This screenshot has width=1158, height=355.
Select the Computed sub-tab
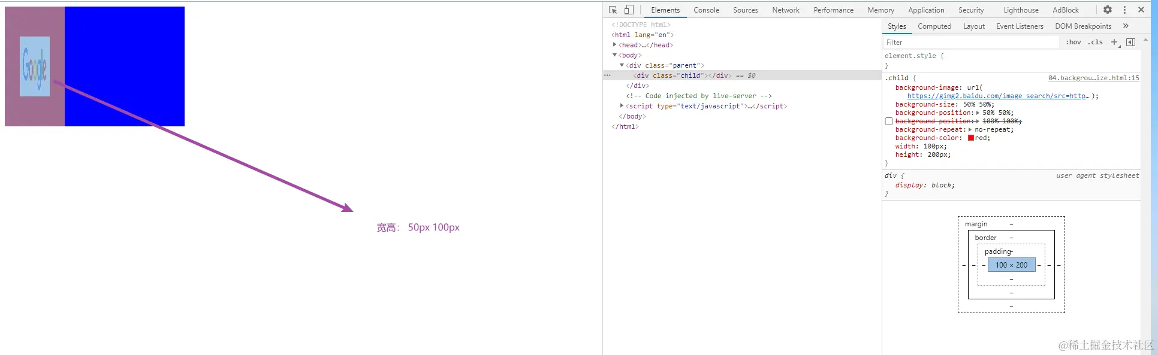pyautogui.click(x=934, y=26)
